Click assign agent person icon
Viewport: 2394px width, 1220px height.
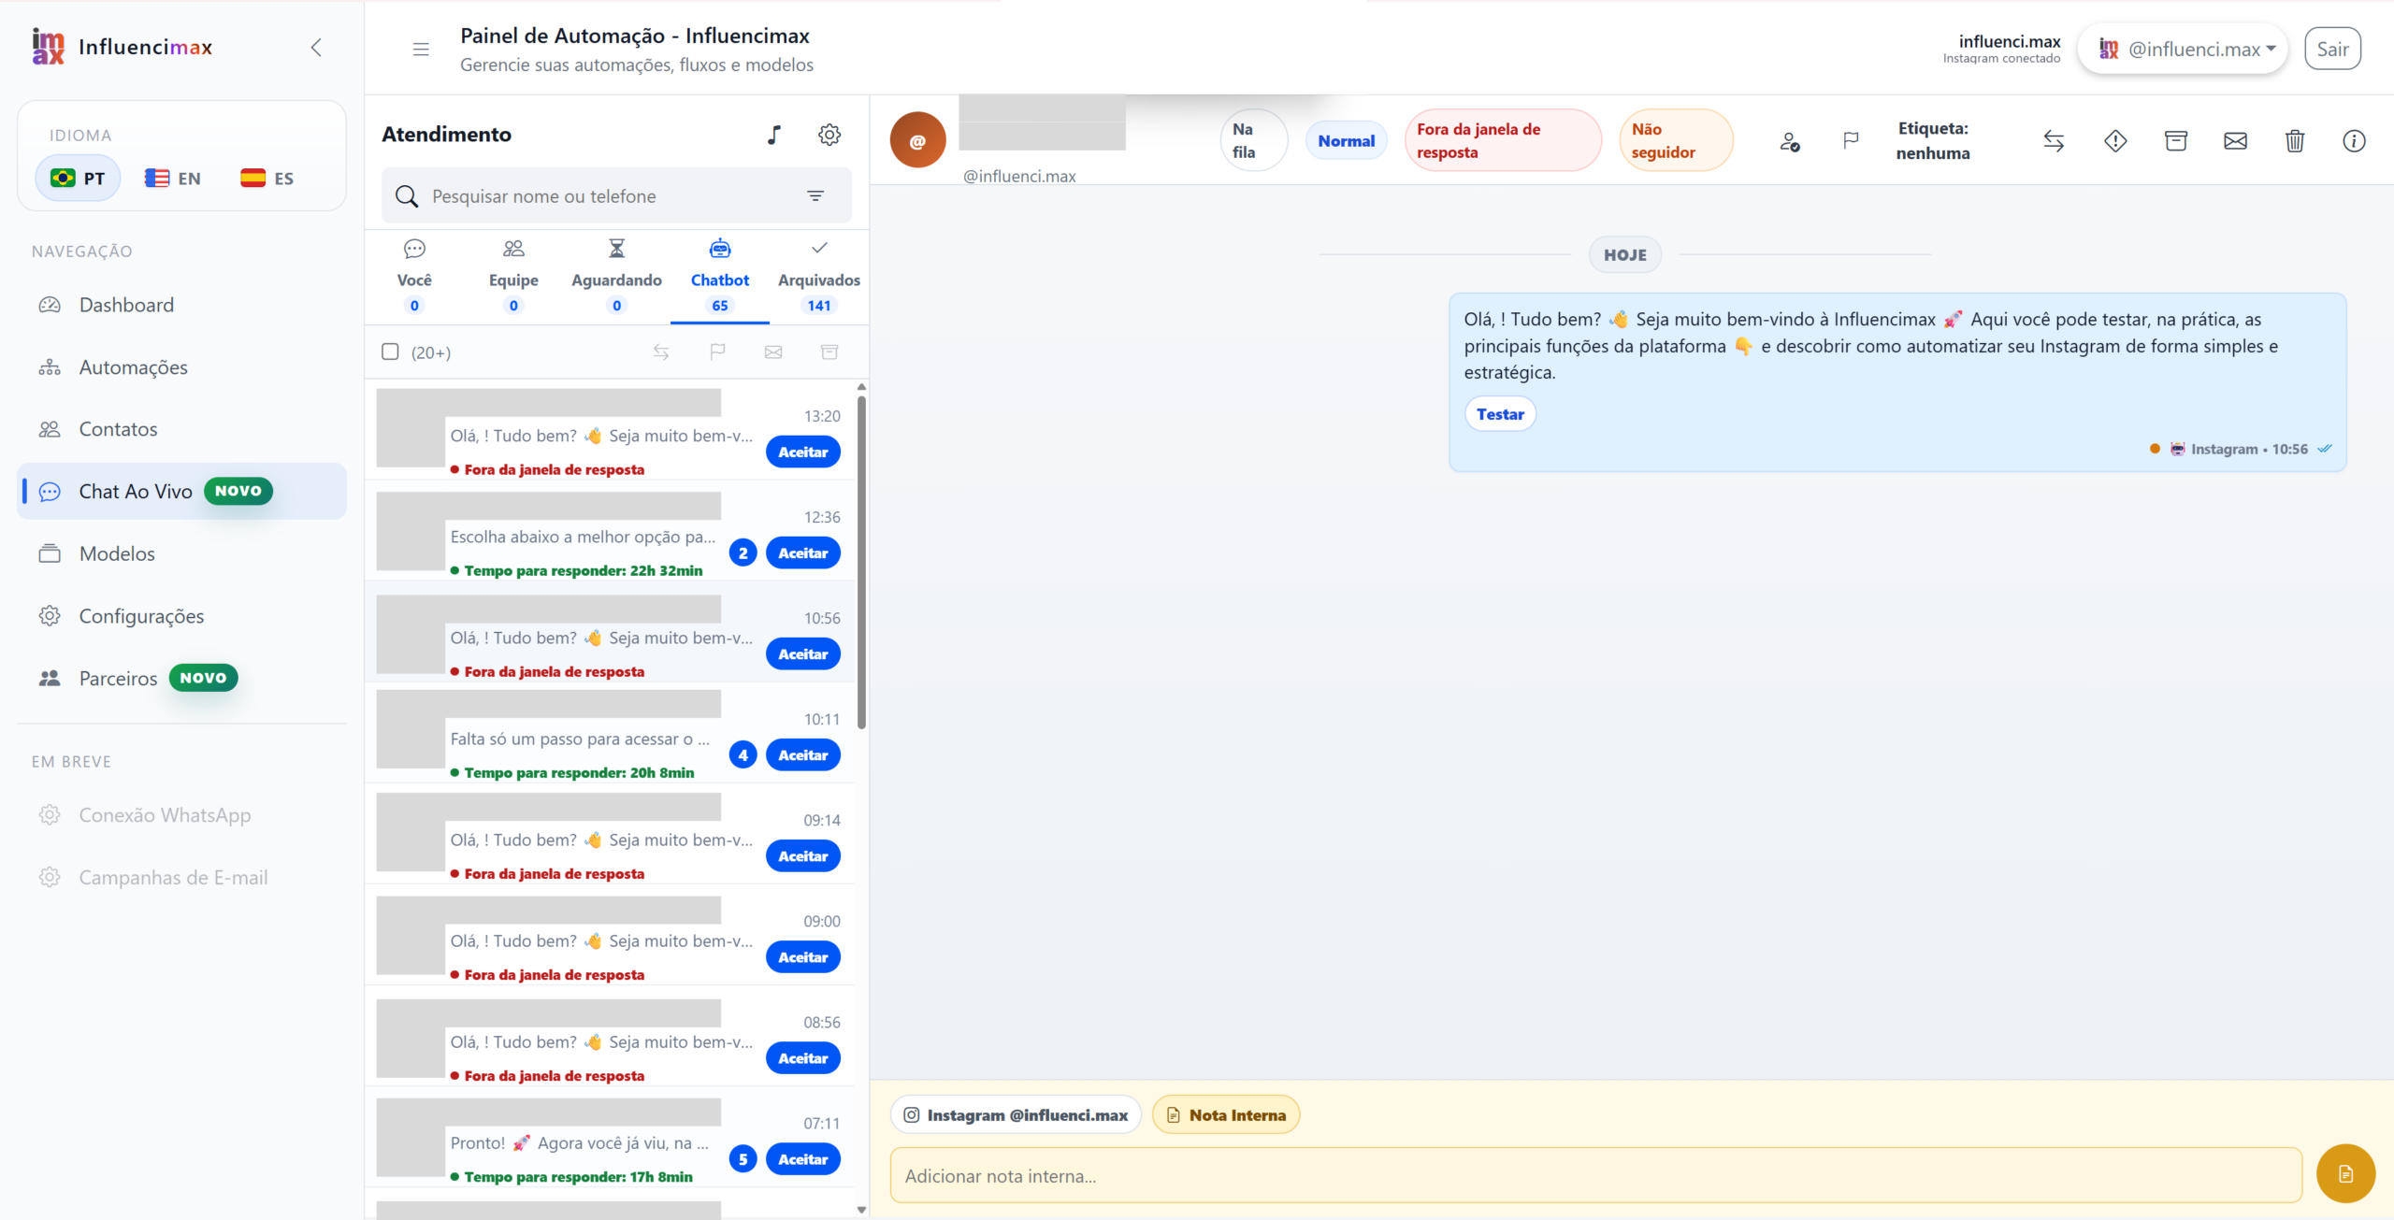click(1790, 141)
